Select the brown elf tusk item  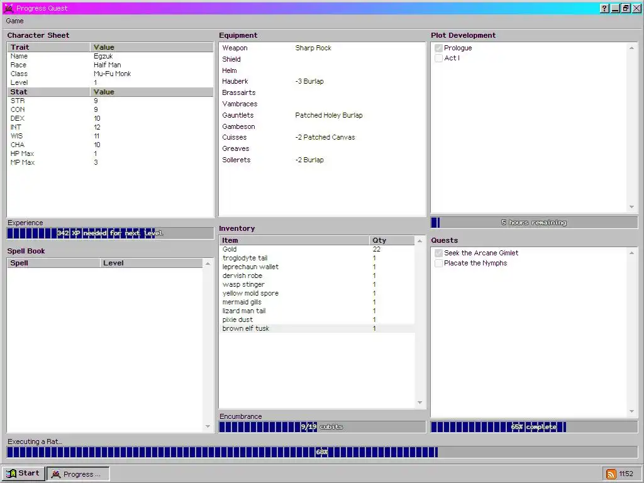coord(317,328)
